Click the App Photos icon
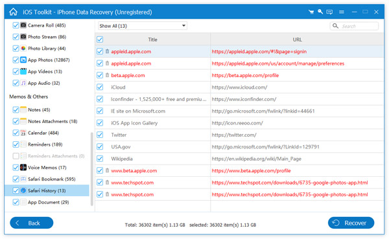 click(x=23, y=60)
